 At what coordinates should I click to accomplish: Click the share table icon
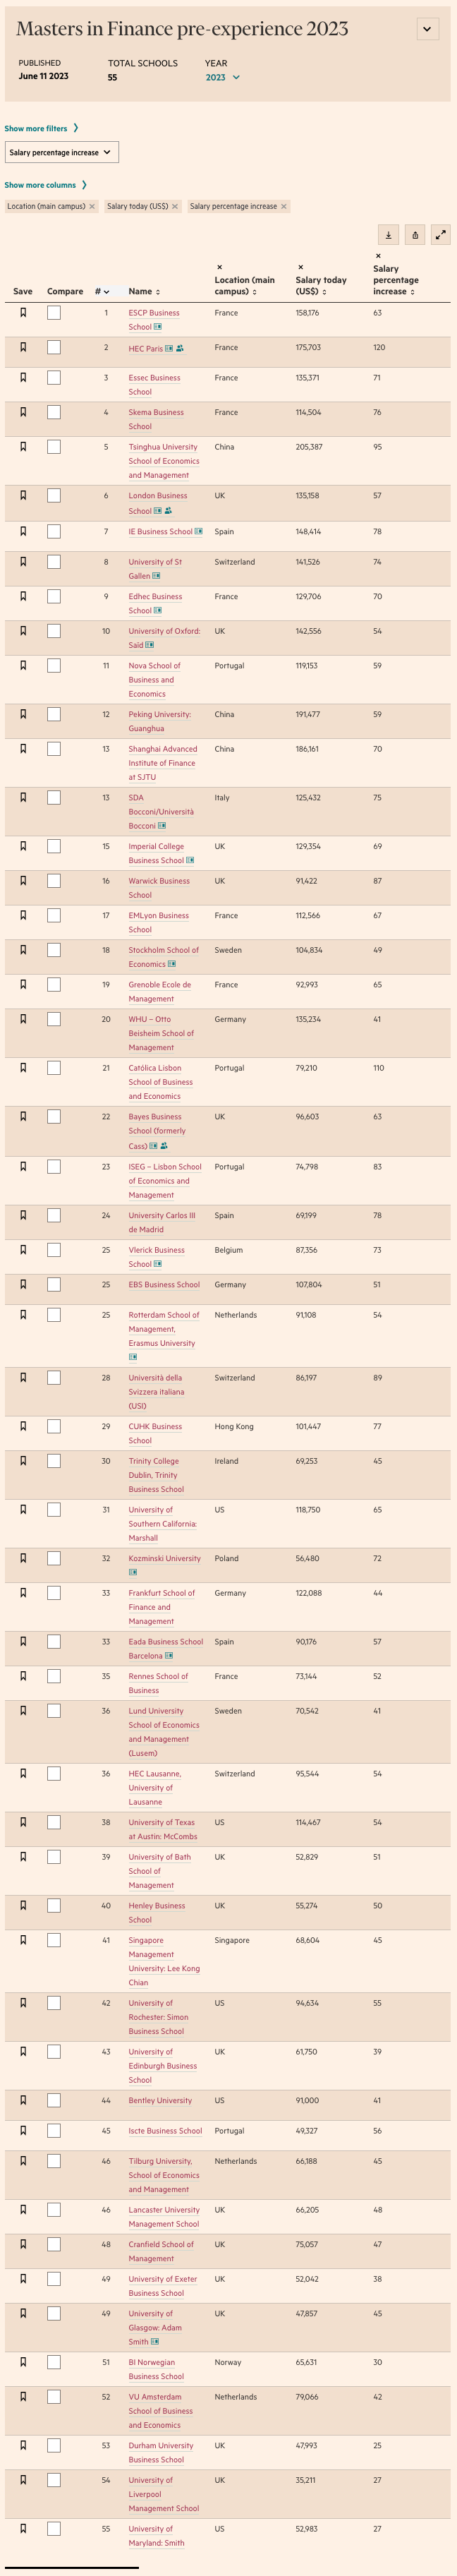pos(414,235)
